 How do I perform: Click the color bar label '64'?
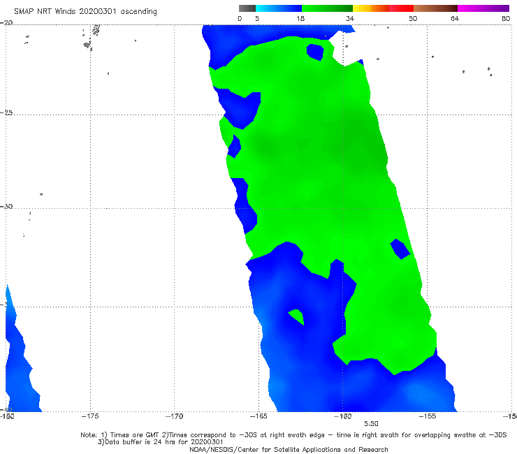coord(455,18)
